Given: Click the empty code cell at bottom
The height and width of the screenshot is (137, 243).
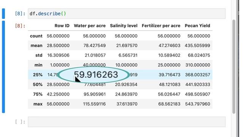Looking at the screenshot, I should [126, 122].
